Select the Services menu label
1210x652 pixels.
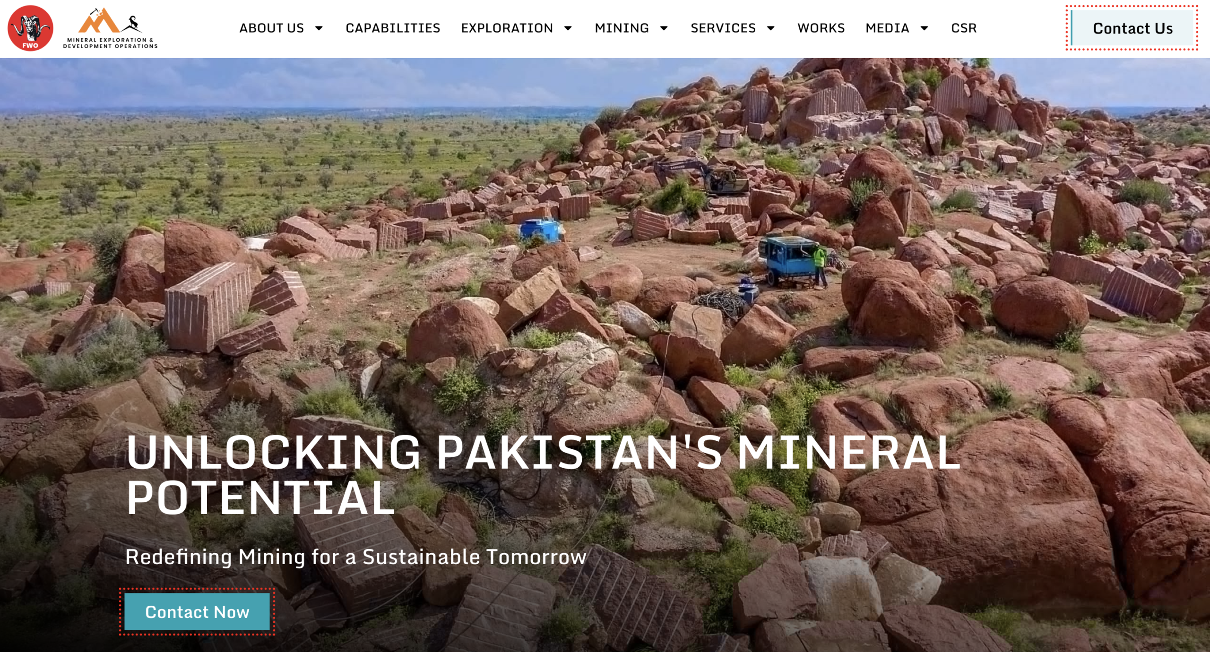pos(723,28)
